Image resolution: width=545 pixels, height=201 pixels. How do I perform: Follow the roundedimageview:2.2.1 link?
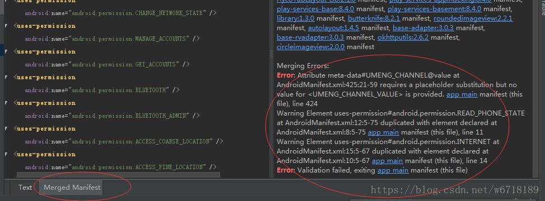(x=473, y=18)
